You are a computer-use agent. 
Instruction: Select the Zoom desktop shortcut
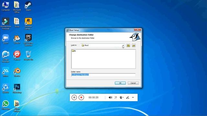[6, 39]
